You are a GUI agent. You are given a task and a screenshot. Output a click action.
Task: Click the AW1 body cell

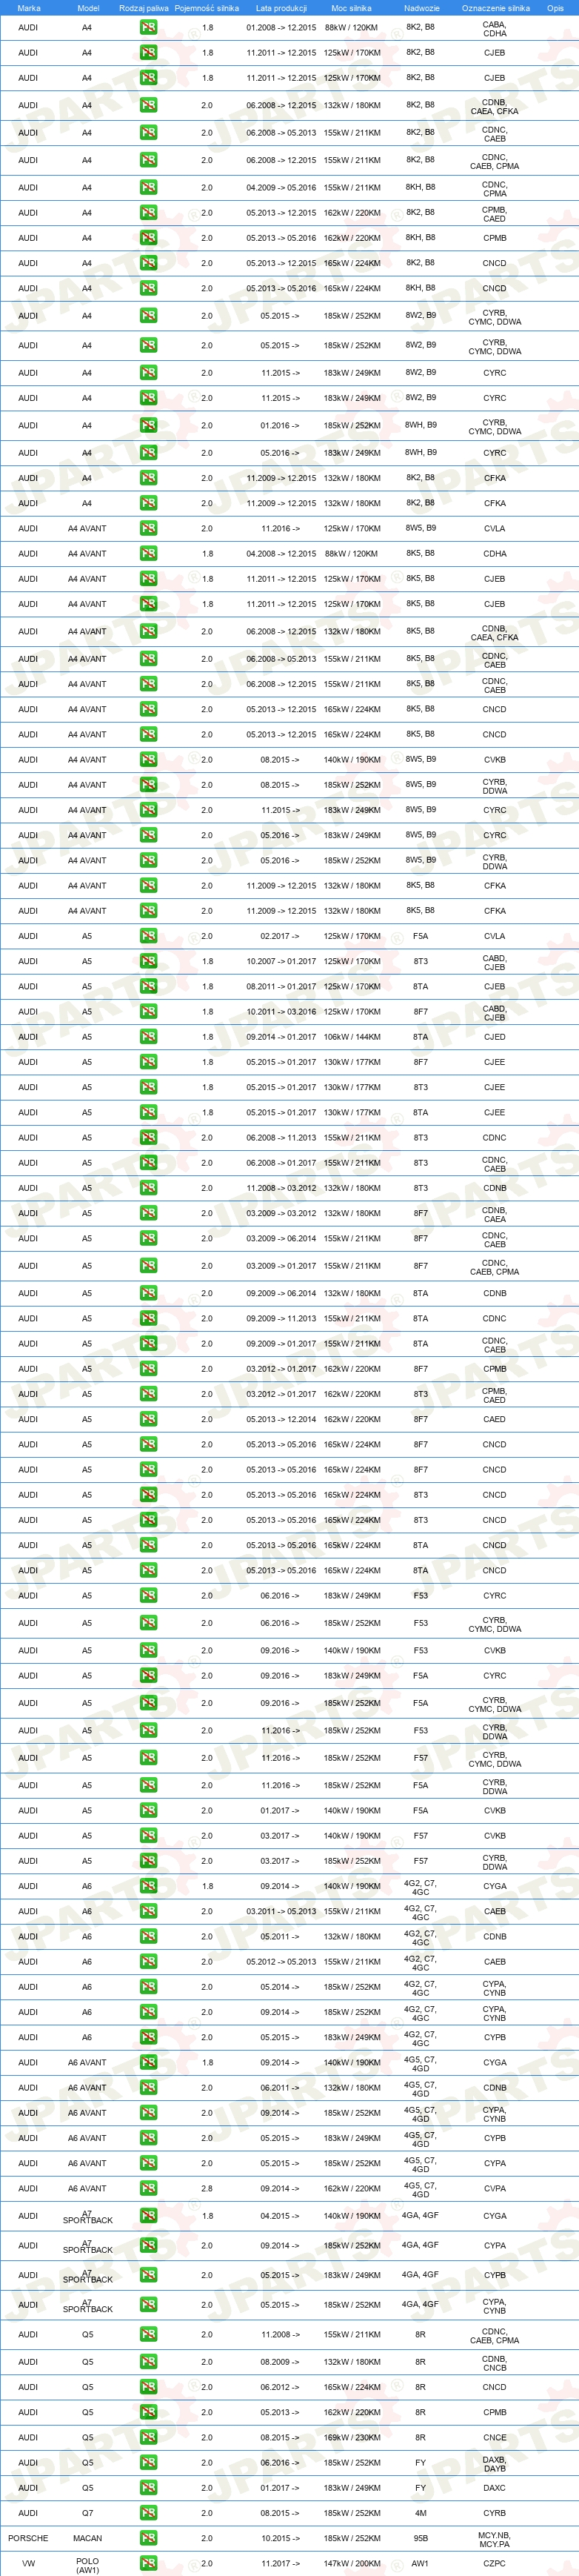tap(421, 2563)
